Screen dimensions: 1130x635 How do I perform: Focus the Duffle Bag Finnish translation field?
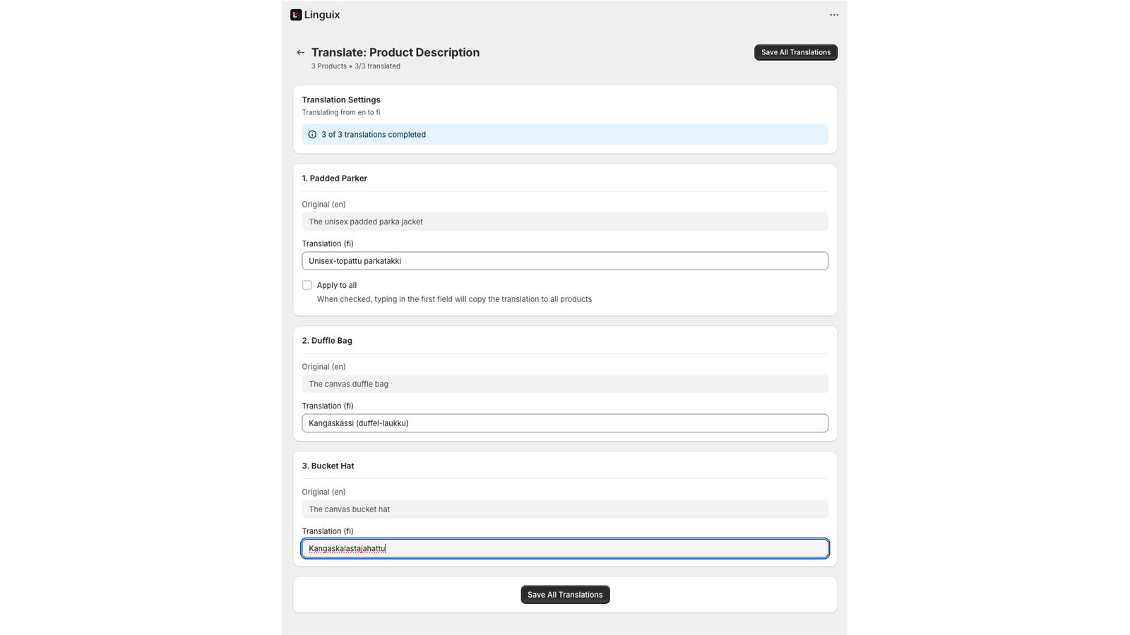(x=564, y=423)
